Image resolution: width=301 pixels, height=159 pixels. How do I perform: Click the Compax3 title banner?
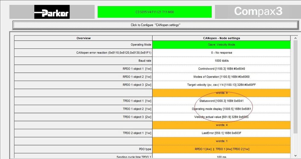258,12
